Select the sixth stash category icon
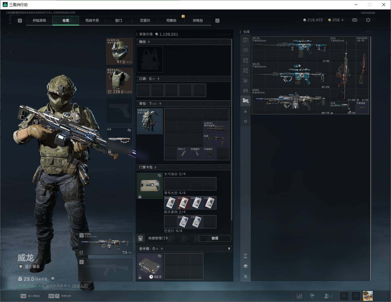Image resolution: width=391 pixels, height=302 pixels. (x=246, y=90)
